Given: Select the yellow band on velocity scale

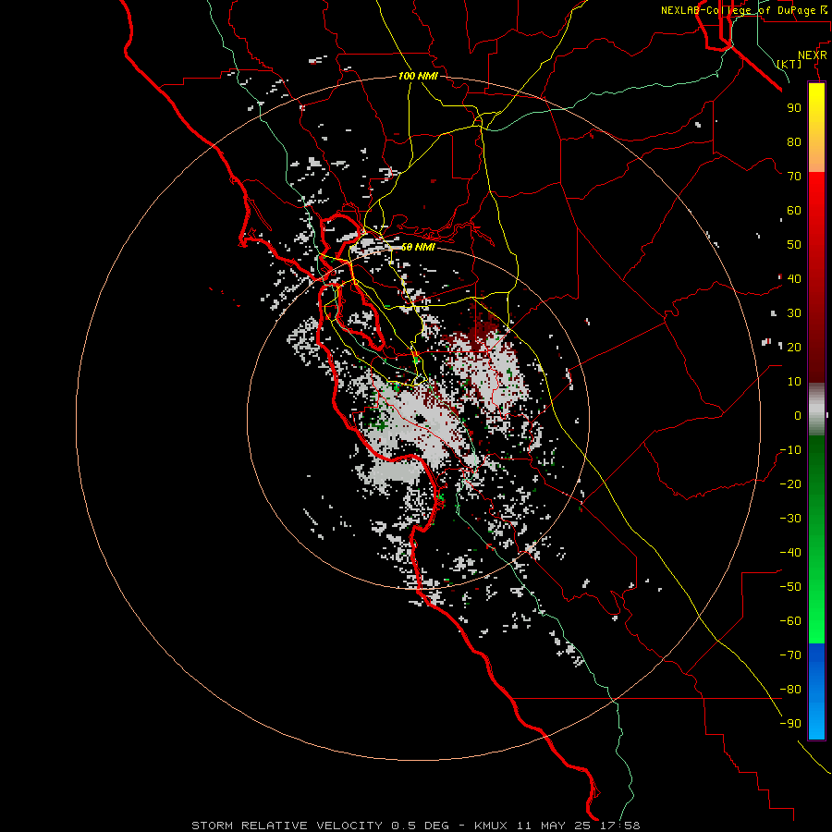Looking at the screenshot, I should click(816, 127).
